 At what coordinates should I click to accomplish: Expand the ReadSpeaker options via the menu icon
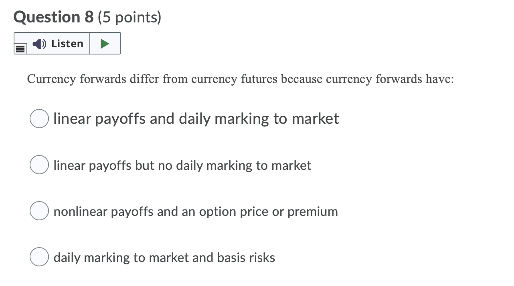click(20, 48)
